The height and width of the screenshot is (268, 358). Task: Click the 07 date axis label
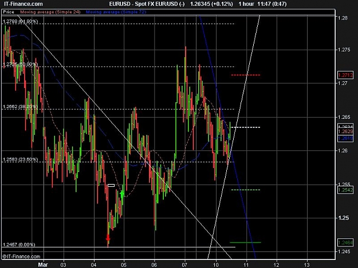pos(184,265)
